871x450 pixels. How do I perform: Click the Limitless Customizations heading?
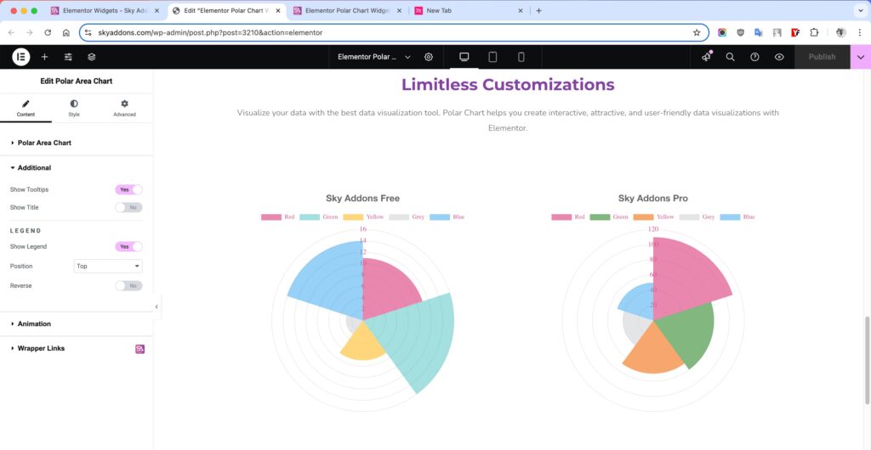tap(508, 85)
